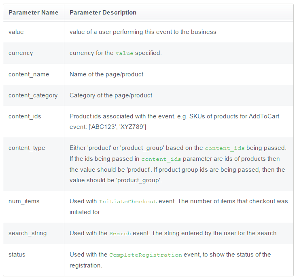Click the status parameter name
297x280 pixels.
pyautogui.click(x=17, y=255)
